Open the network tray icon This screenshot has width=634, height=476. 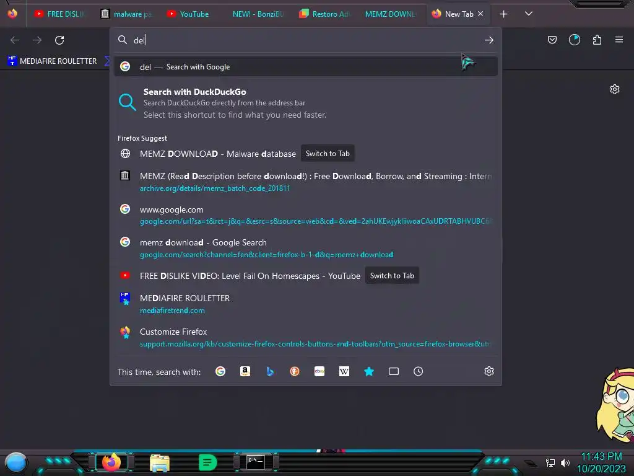(550, 462)
